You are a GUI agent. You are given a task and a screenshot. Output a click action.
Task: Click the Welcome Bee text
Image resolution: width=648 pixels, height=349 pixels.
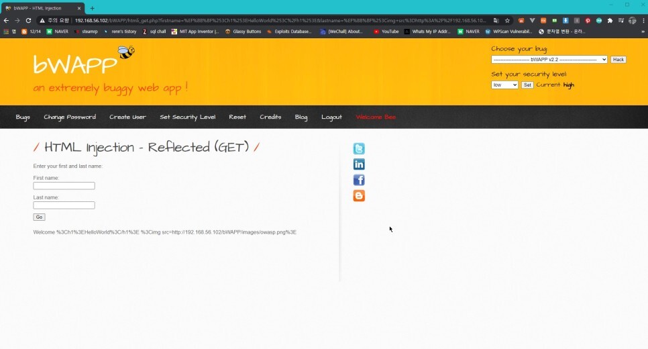(376, 117)
